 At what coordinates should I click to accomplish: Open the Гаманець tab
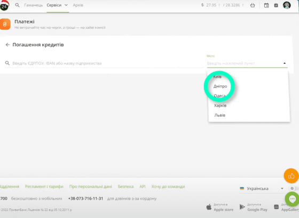pos(33,5)
